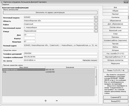Click the minus icon to remove contact method
Image resolution: width=129 pixels, height=106 pixels.
[x=57, y=101]
